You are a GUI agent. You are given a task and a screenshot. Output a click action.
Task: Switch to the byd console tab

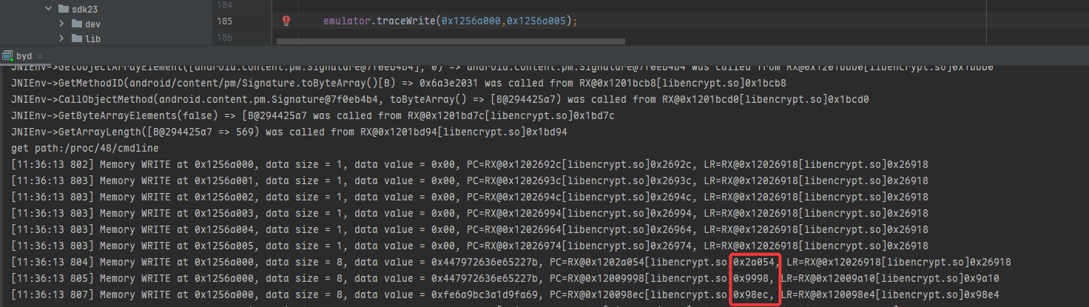pos(24,56)
